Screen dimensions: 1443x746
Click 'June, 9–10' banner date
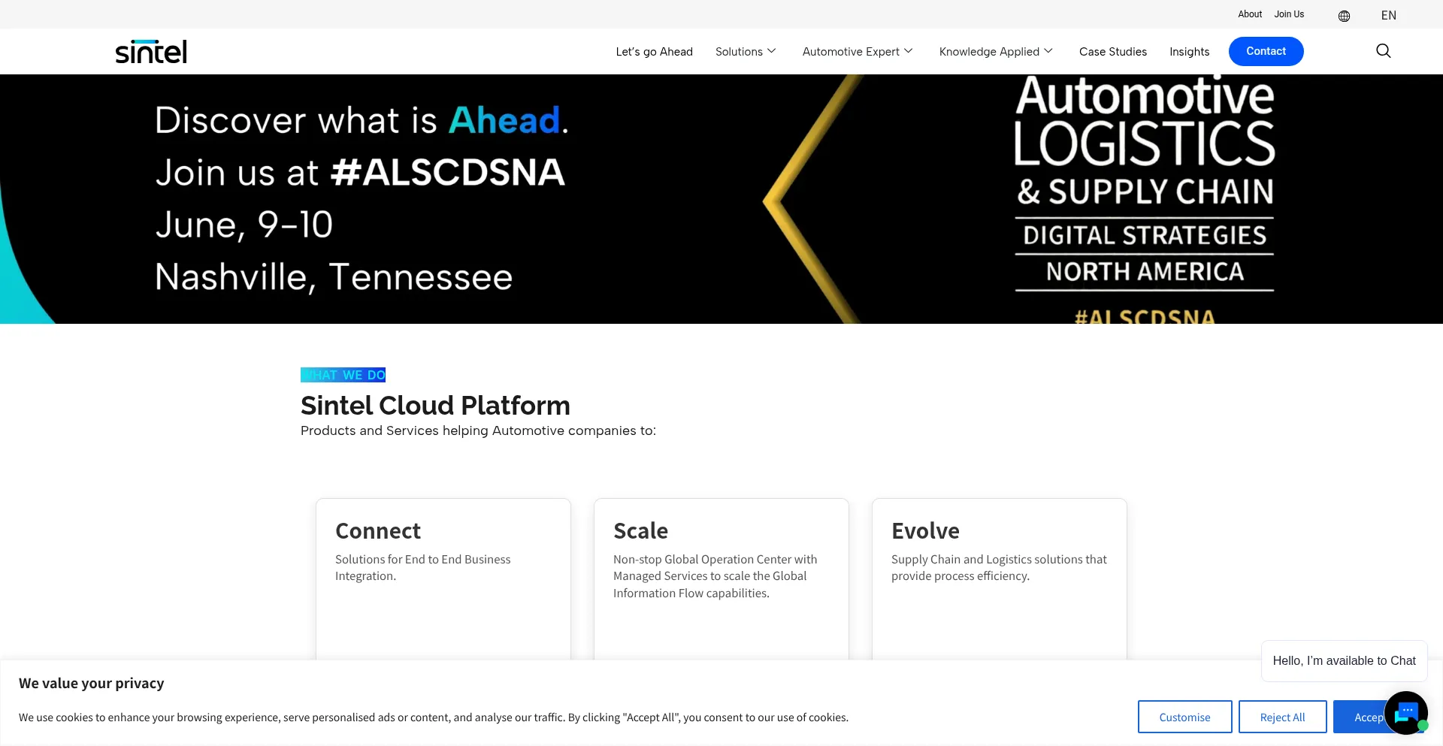(244, 225)
